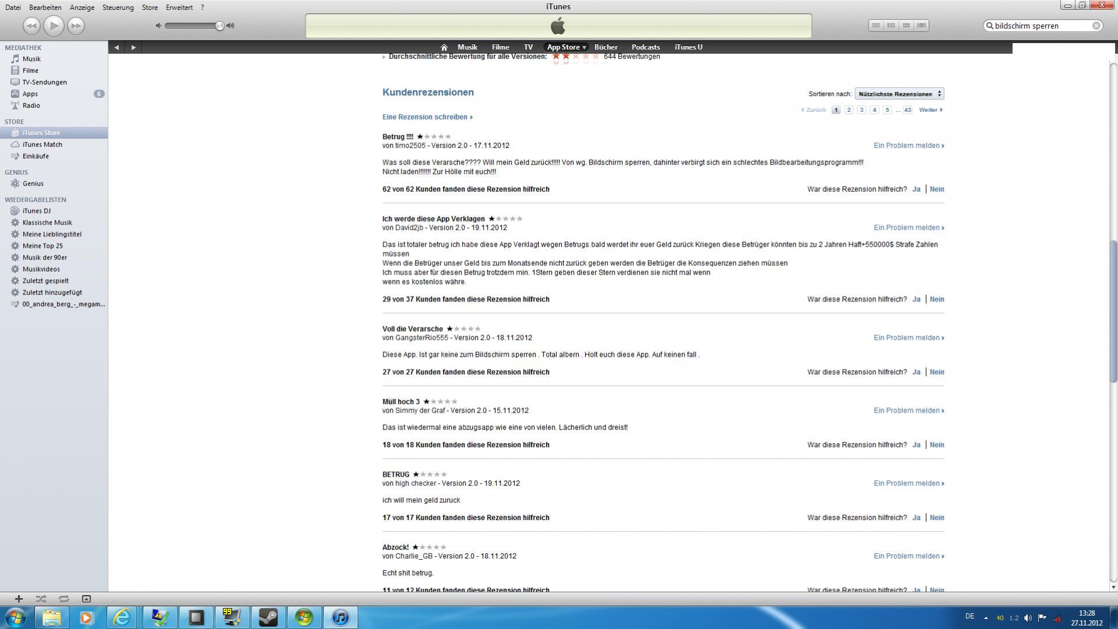The width and height of the screenshot is (1118, 629).
Task: Toggle shuffle playback
Action: point(41,599)
